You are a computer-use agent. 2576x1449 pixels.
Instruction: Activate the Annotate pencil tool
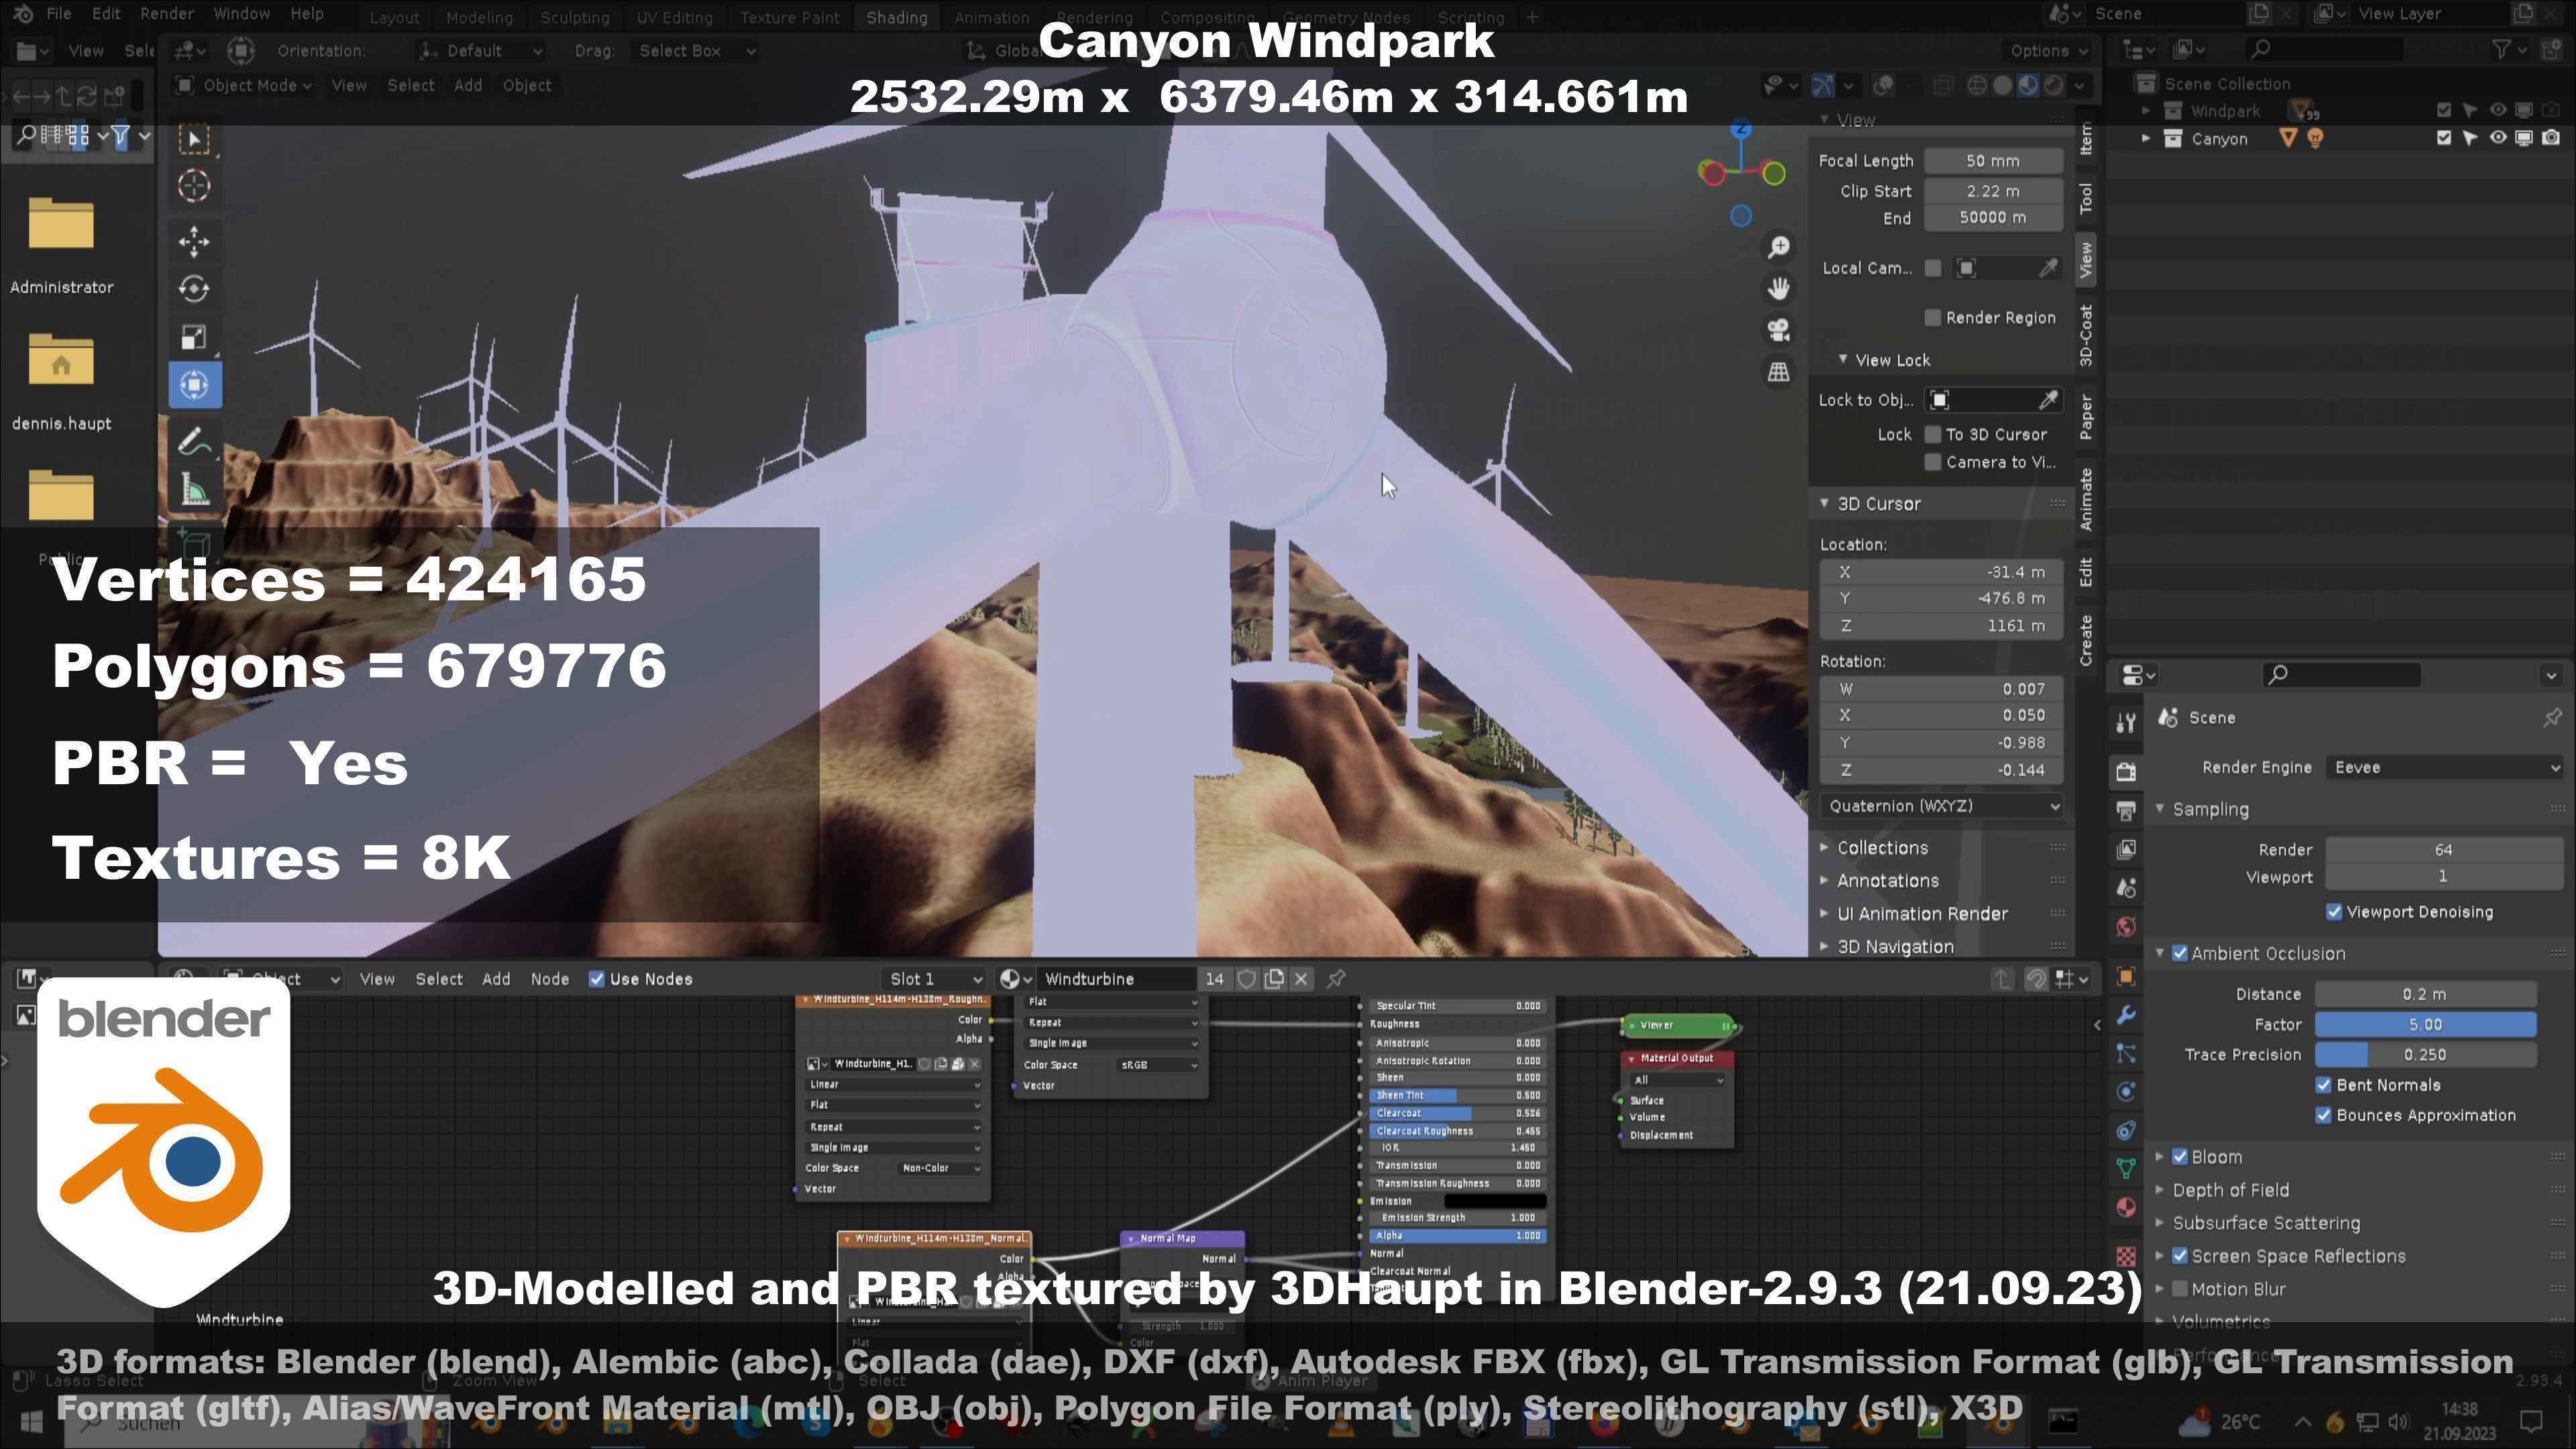click(194, 441)
